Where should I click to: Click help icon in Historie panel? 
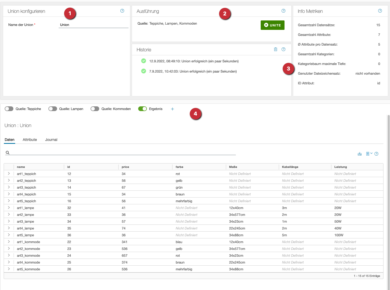pos(283,49)
